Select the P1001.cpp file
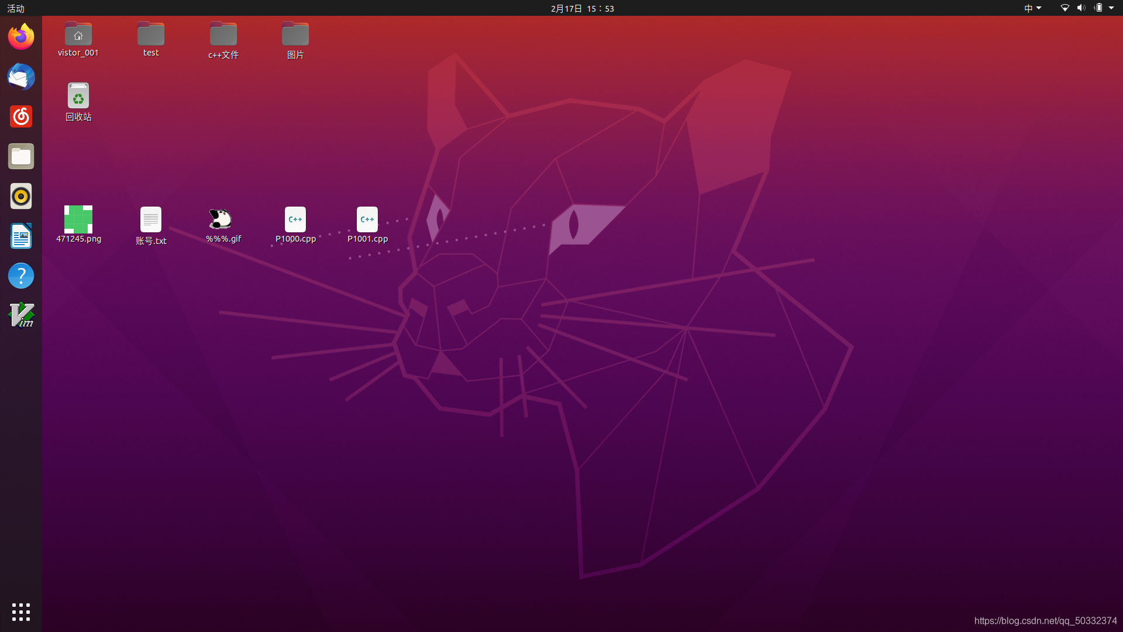 pyautogui.click(x=367, y=220)
